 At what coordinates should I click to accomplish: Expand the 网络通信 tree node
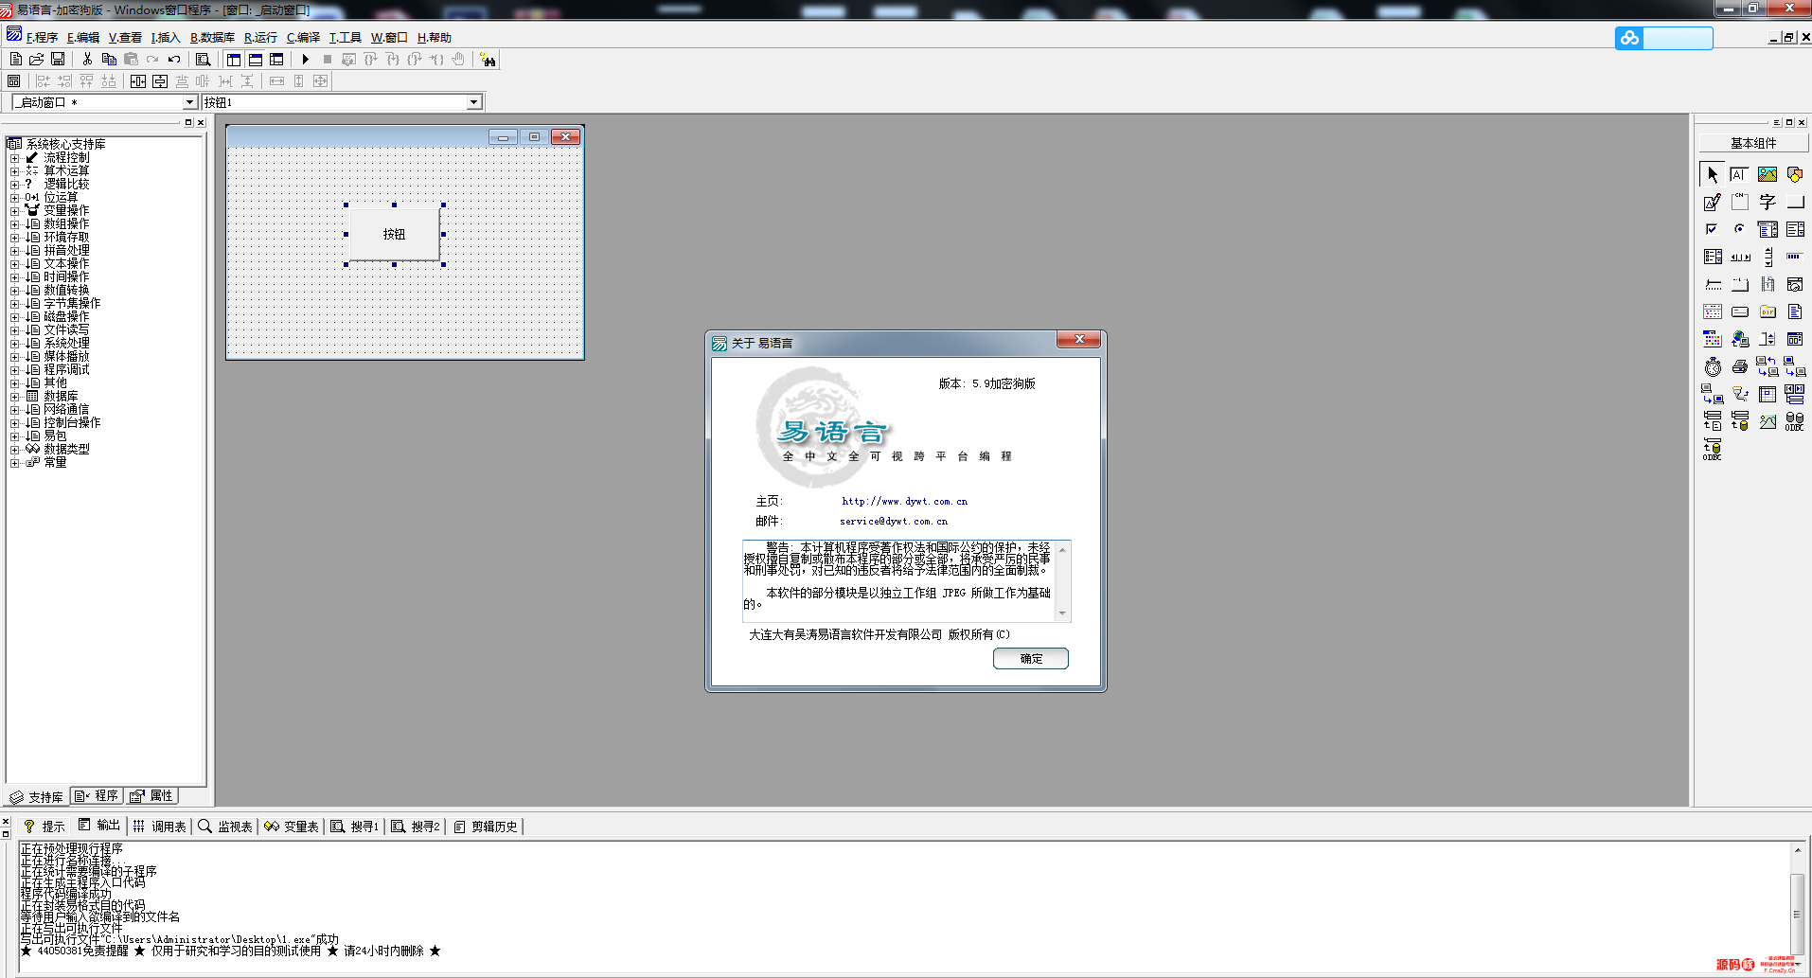(x=14, y=410)
